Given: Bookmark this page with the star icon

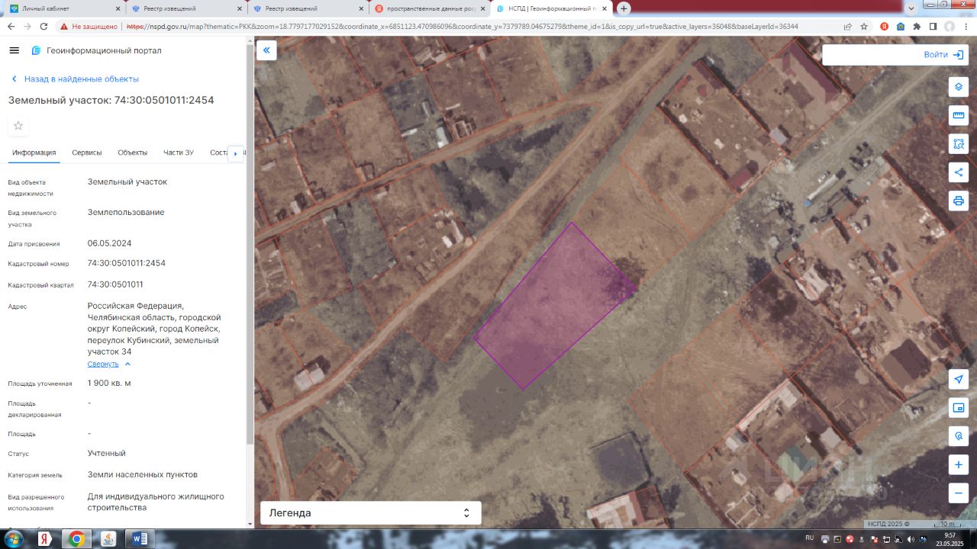Looking at the screenshot, I should pos(864,26).
